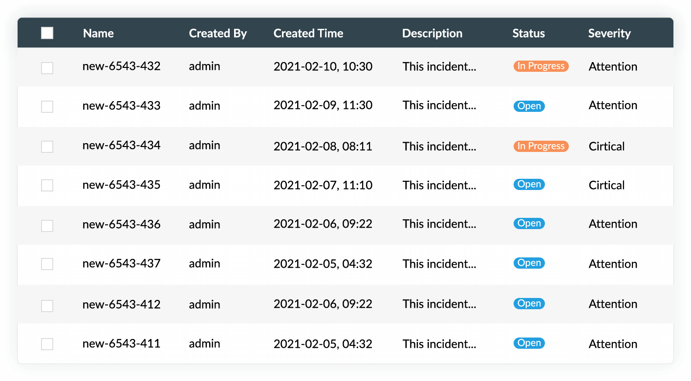Check the box next to new-6543-412
Screen dimensions: 691x381
[x=47, y=306]
